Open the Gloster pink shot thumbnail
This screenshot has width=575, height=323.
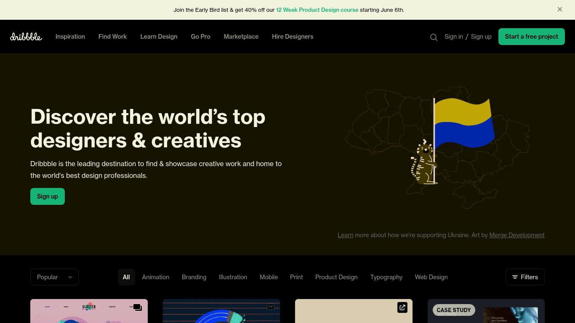pos(89,311)
